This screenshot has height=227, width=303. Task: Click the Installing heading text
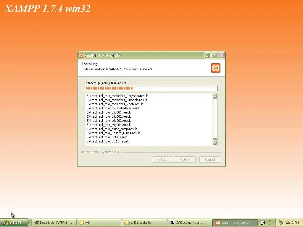90,64
